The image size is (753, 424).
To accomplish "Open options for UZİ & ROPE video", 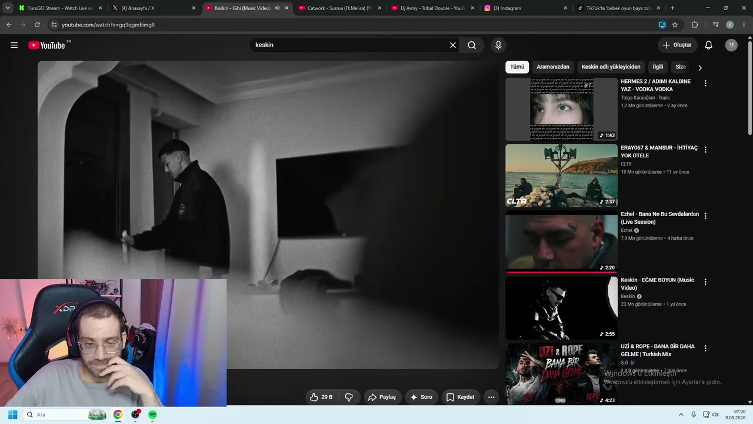I will coord(705,349).
